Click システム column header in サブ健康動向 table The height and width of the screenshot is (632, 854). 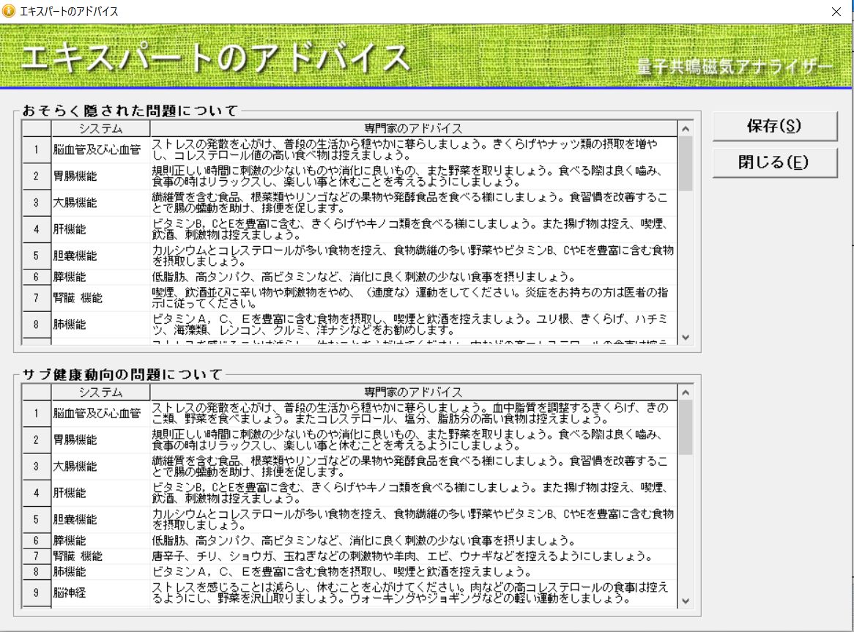[x=100, y=393]
